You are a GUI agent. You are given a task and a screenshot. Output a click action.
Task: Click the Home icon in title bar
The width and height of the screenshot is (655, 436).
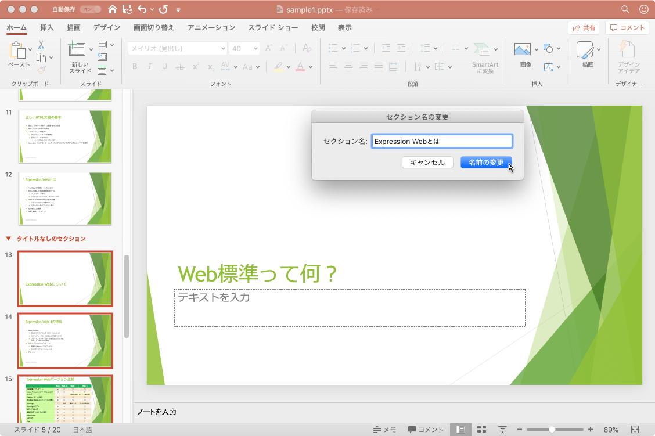tap(113, 9)
